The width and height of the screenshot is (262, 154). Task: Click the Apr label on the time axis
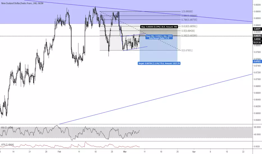coord(194,152)
